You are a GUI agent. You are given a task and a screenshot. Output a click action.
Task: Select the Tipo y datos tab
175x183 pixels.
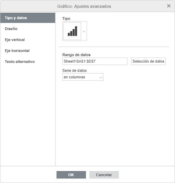tap(28, 18)
